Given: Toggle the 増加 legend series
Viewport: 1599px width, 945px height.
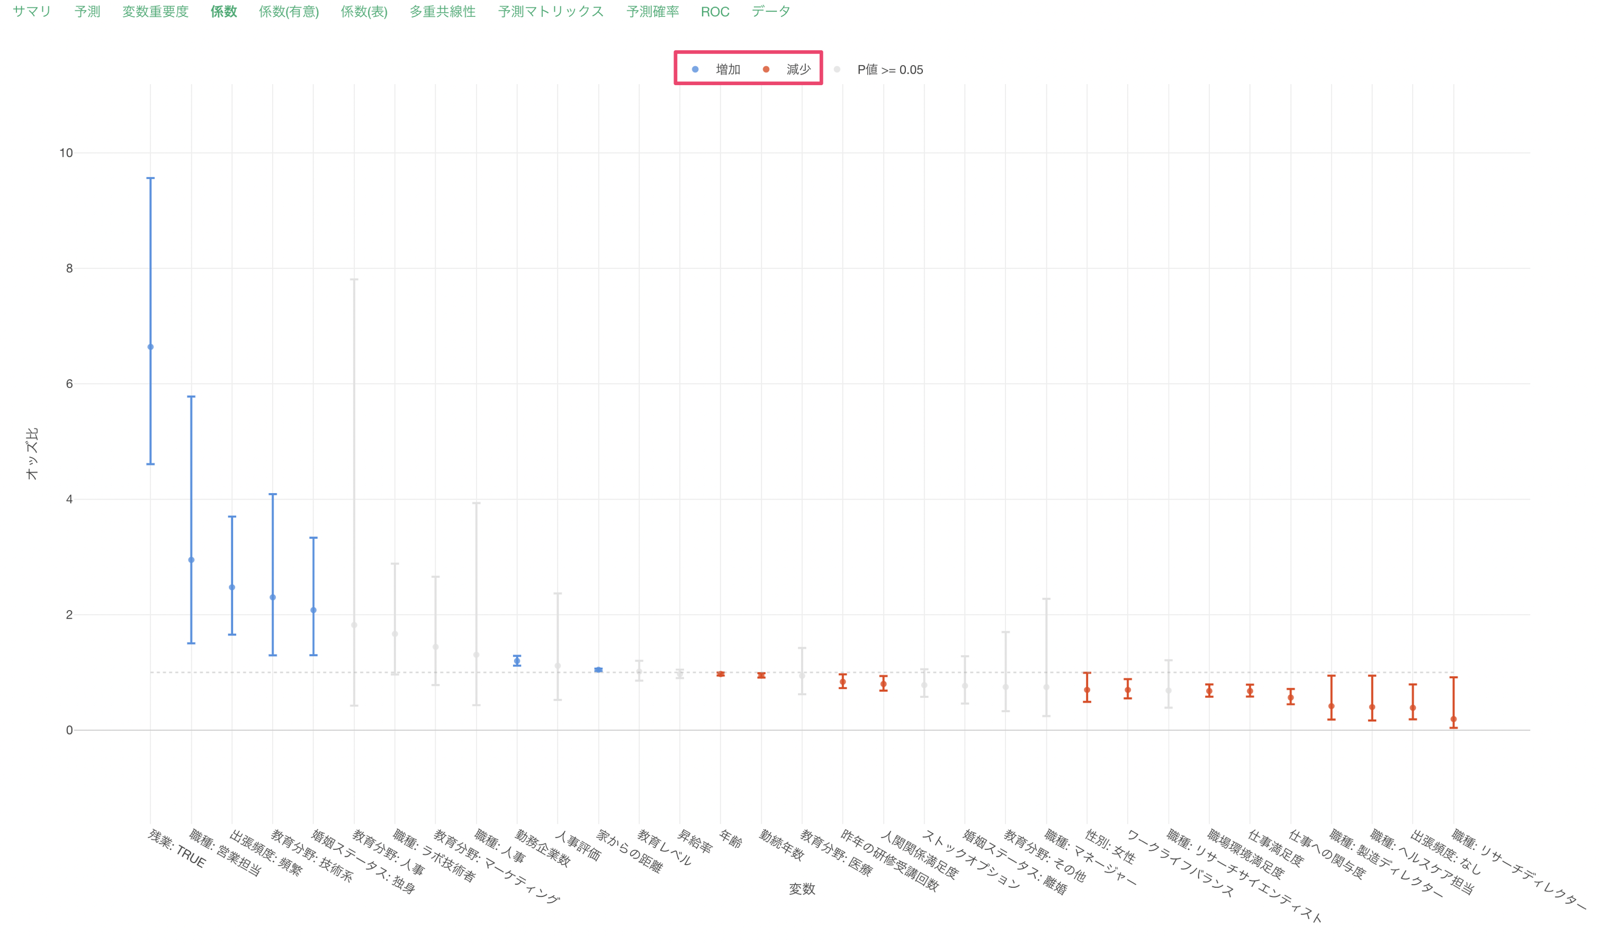Looking at the screenshot, I should tap(716, 69).
